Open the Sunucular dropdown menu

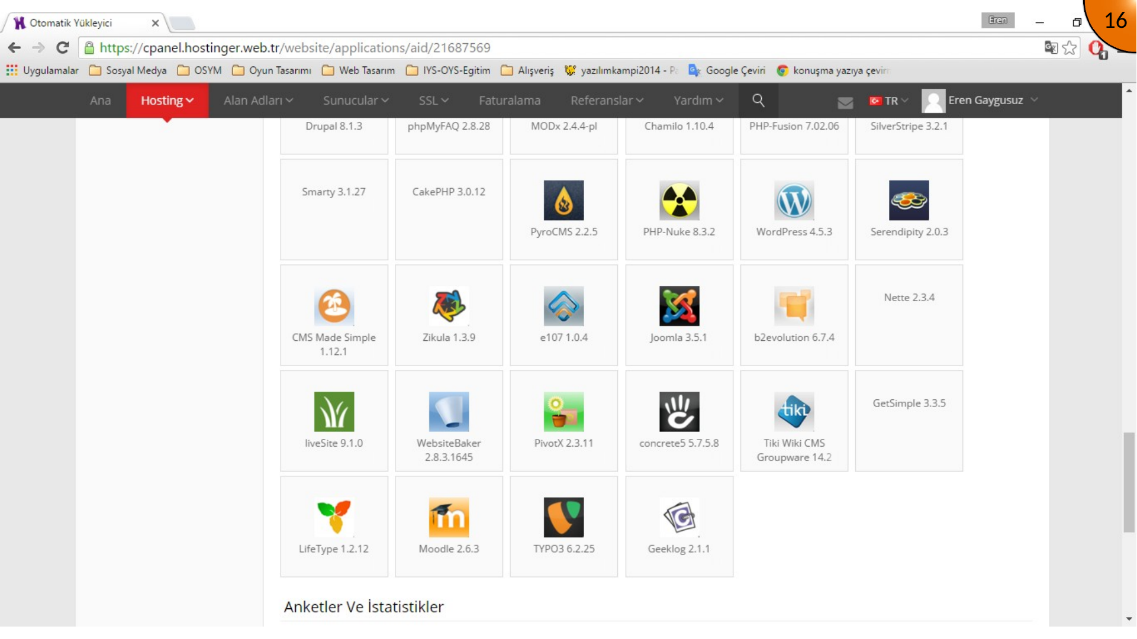click(356, 100)
